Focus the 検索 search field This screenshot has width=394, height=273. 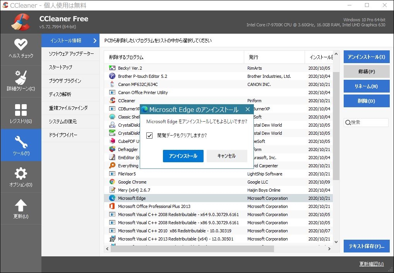[366, 122]
